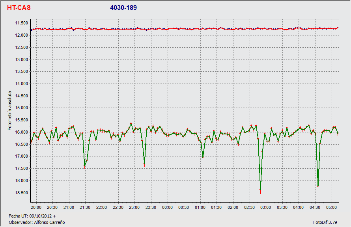Screen dimensions: 351x227
Task: Click the FotoDif 3.79 version label
Action: click(x=325, y=222)
